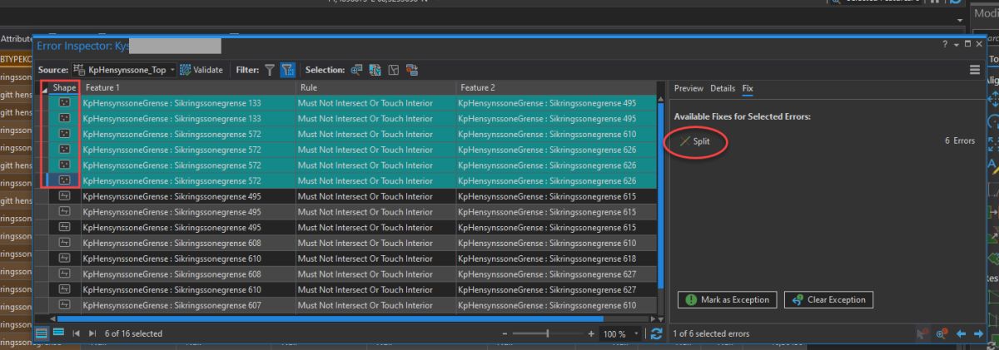Screen dimensions: 999x350
Task: Click Feature 2 cell Sikringssonegrense 610 in 572 row
Action: 556,134
